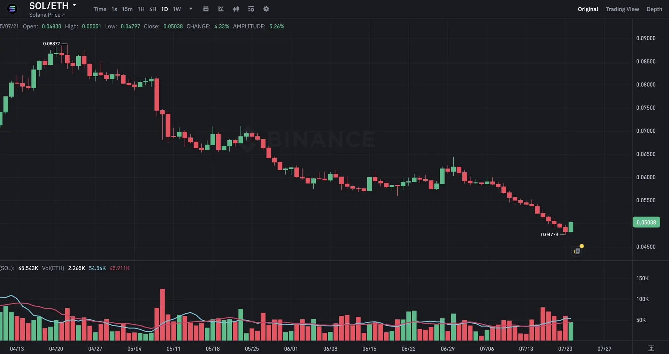Viewport: 669px width, 354px height.
Task: Switch to the 1W timeframe
Action: [x=176, y=9]
